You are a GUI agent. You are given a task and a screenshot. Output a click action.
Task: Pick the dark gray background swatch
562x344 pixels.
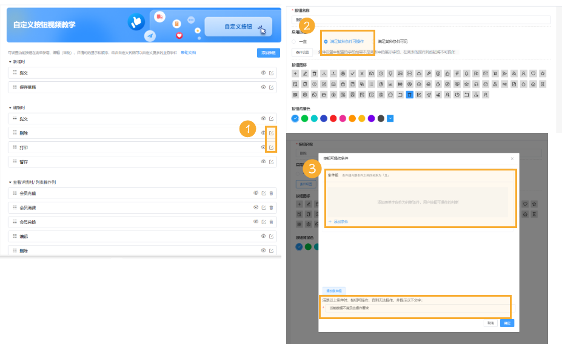[x=381, y=118]
